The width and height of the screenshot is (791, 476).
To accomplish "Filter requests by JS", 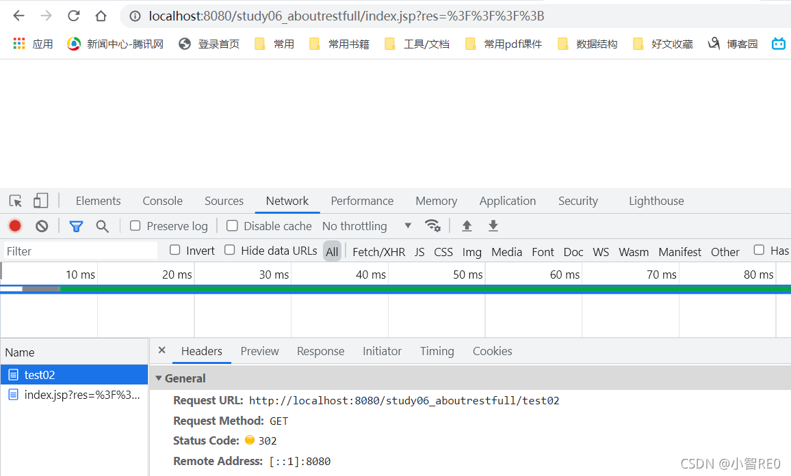I will click(419, 252).
